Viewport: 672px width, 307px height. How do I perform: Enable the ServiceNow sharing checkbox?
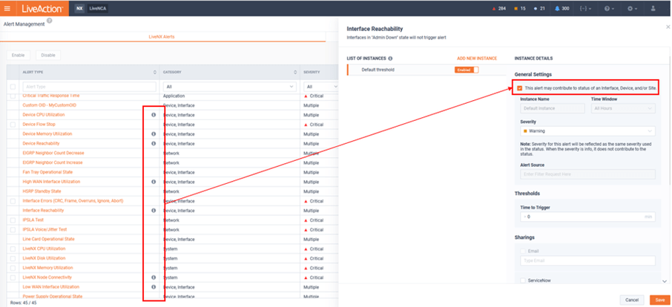click(x=523, y=280)
